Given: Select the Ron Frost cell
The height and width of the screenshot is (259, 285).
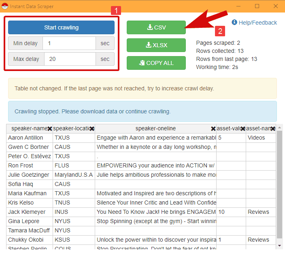Looking at the screenshot, I should pyautogui.click(x=30, y=165).
